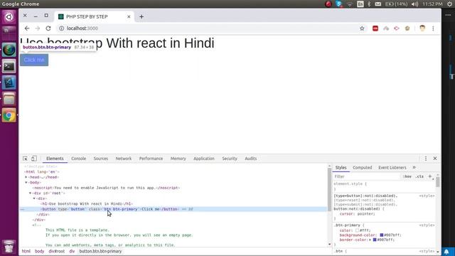Click the Click me button

34,60
